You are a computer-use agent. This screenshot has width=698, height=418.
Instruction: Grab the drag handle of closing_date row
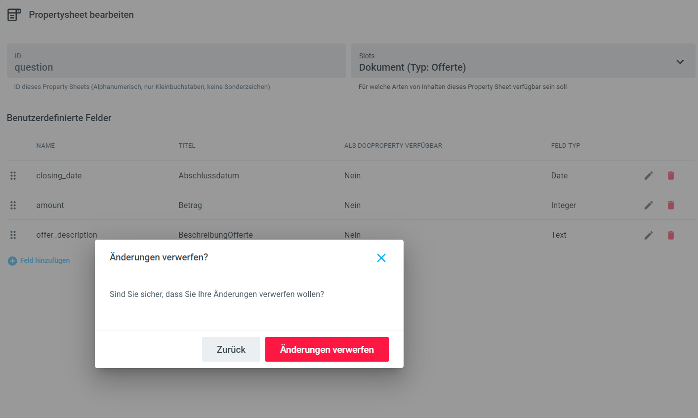point(13,175)
